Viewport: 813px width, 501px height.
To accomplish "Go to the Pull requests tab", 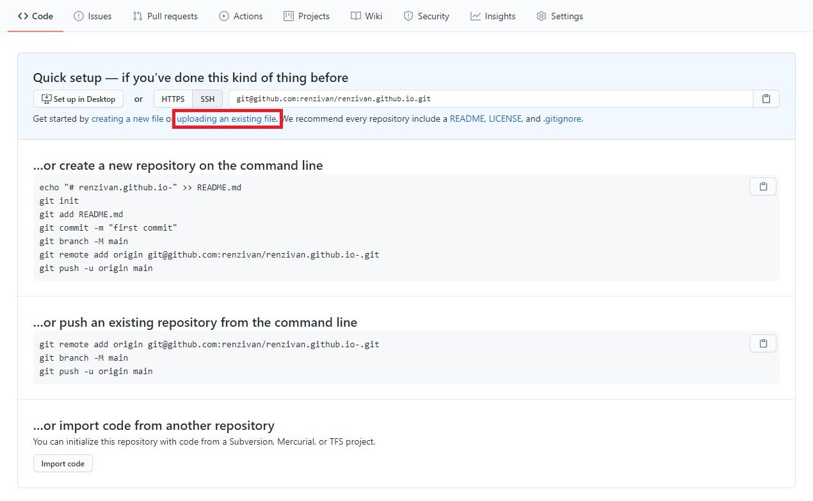I will point(165,16).
